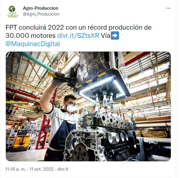The image size is (181, 178).
Task: Open the Agro-Produccion display name profile
Action: (41, 8)
